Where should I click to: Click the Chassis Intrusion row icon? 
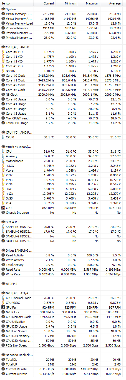tap(3, 213)
